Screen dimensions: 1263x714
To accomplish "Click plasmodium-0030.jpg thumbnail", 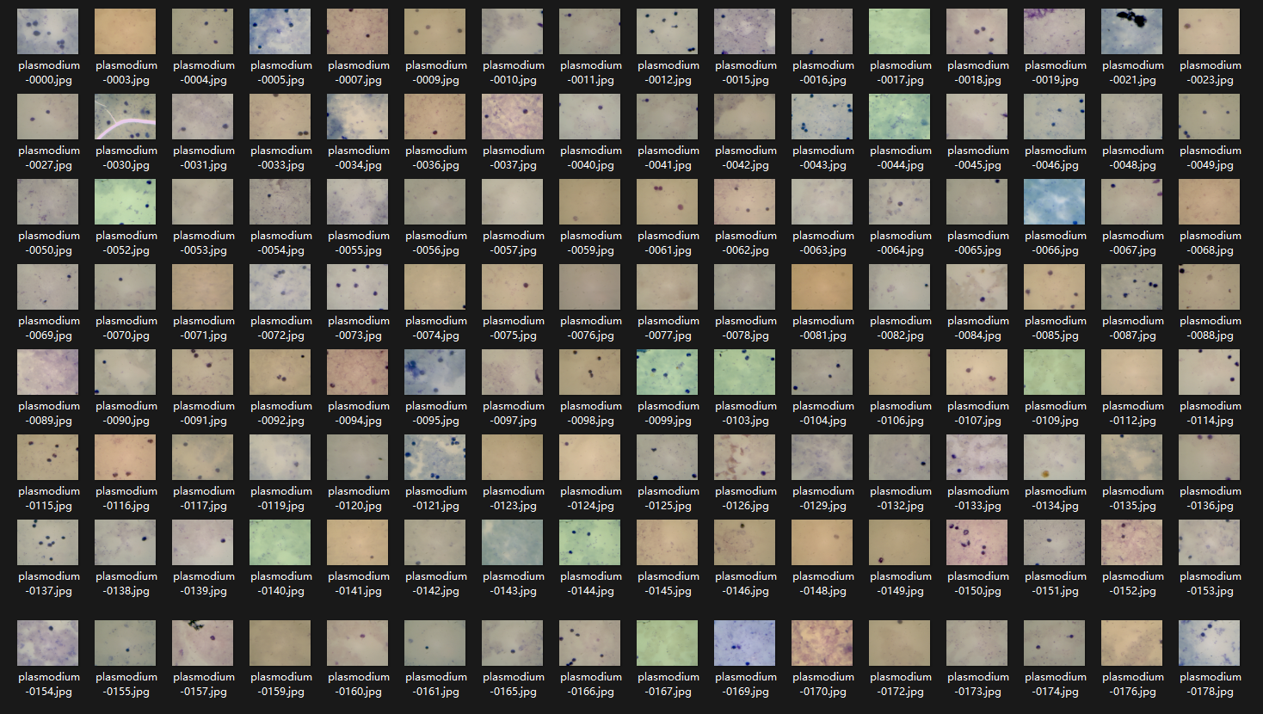I will [x=126, y=117].
